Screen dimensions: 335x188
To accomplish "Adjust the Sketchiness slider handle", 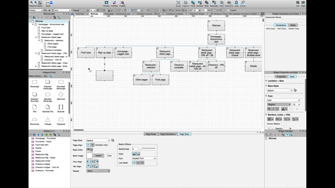I will (x=140, y=149).
